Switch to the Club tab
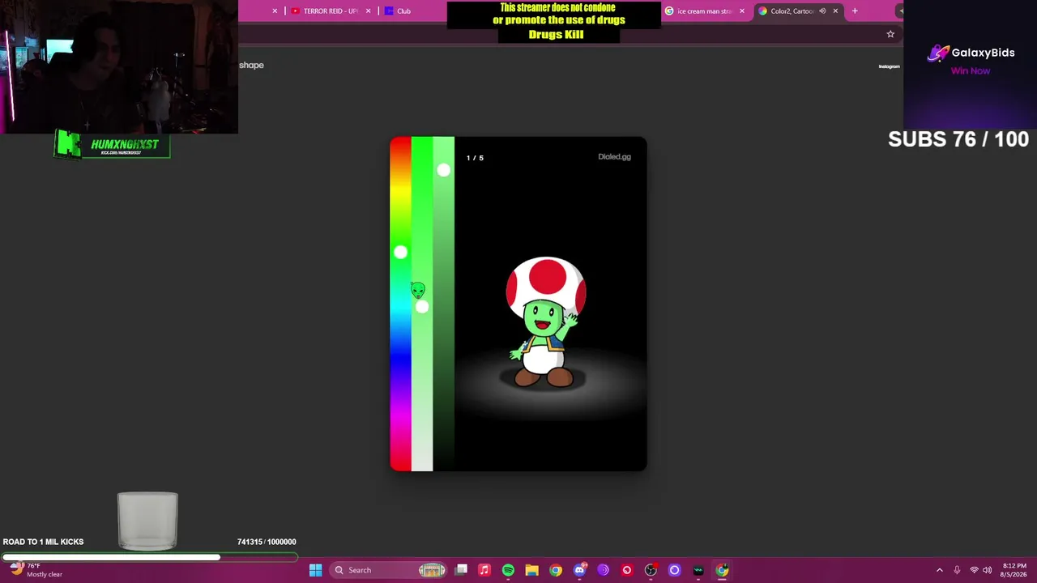The image size is (1037, 583). (403, 11)
